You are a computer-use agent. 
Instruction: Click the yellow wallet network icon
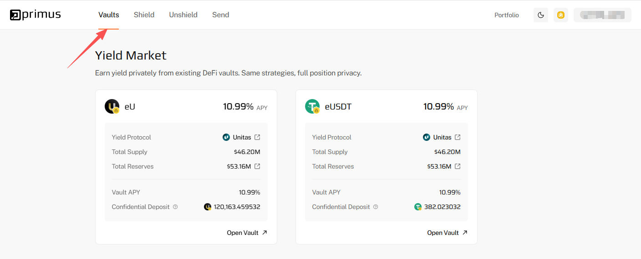(561, 15)
